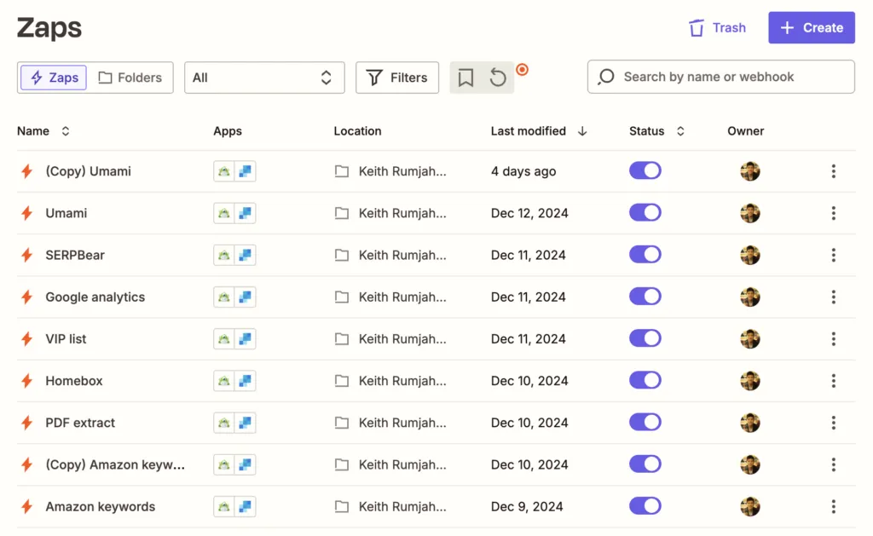Switch to the Folders tab
This screenshot has width=873, height=536.
[130, 78]
